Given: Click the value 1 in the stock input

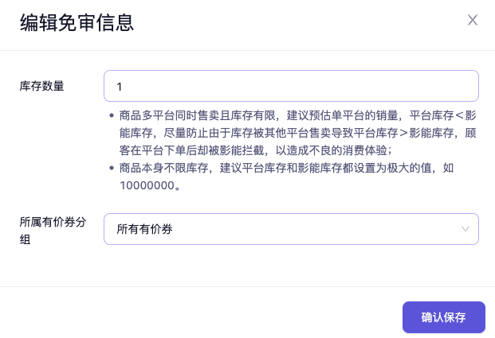Looking at the screenshot, I should [x=120, y=86].
